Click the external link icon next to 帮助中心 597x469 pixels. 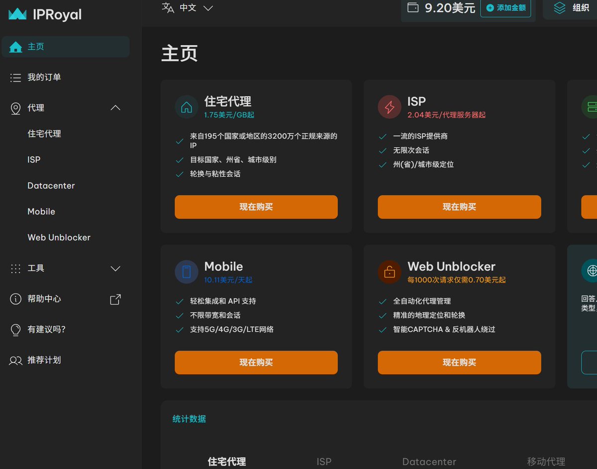pyautogui.click(x=115, y=299)
